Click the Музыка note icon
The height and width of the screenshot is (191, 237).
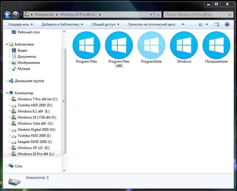point(14,69)
